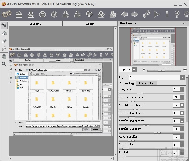This screenshot has width=189, height=161.
Task: Adjust the Stroke Intensity stepper arrows
Action: (x=182, y=121)
